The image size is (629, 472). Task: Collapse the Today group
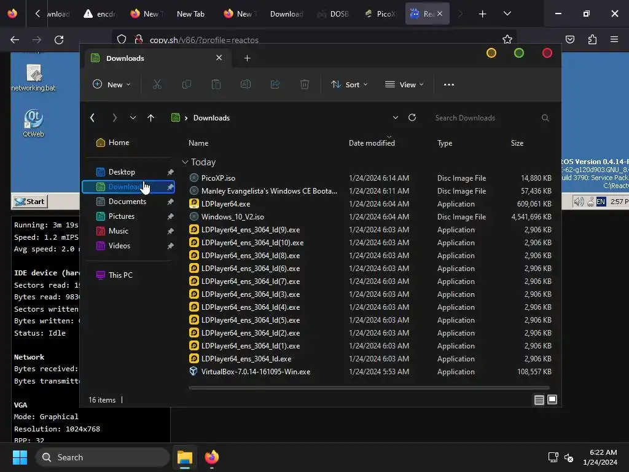click(x=185, y=162)
